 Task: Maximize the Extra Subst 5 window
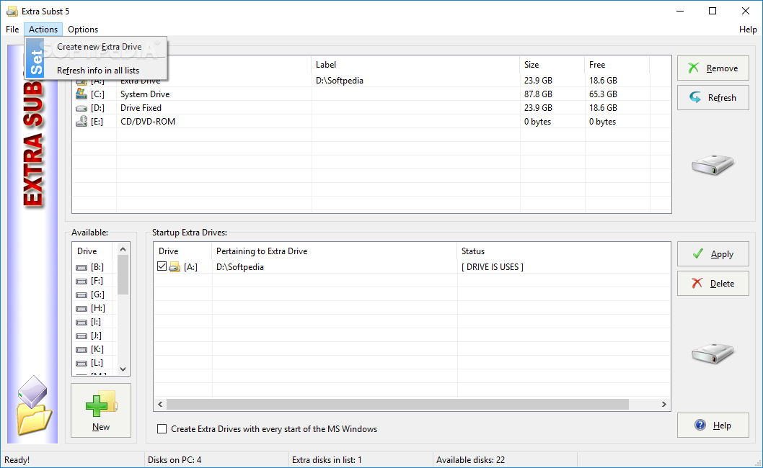coord(713,11)
